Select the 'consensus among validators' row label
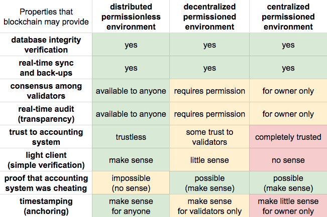Image resolution: width=327 pixels, height=217 pixels. coord(46,91)
